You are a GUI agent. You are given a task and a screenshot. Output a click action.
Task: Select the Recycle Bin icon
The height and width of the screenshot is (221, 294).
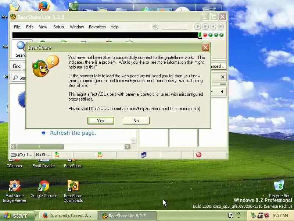tap(279, 189)
